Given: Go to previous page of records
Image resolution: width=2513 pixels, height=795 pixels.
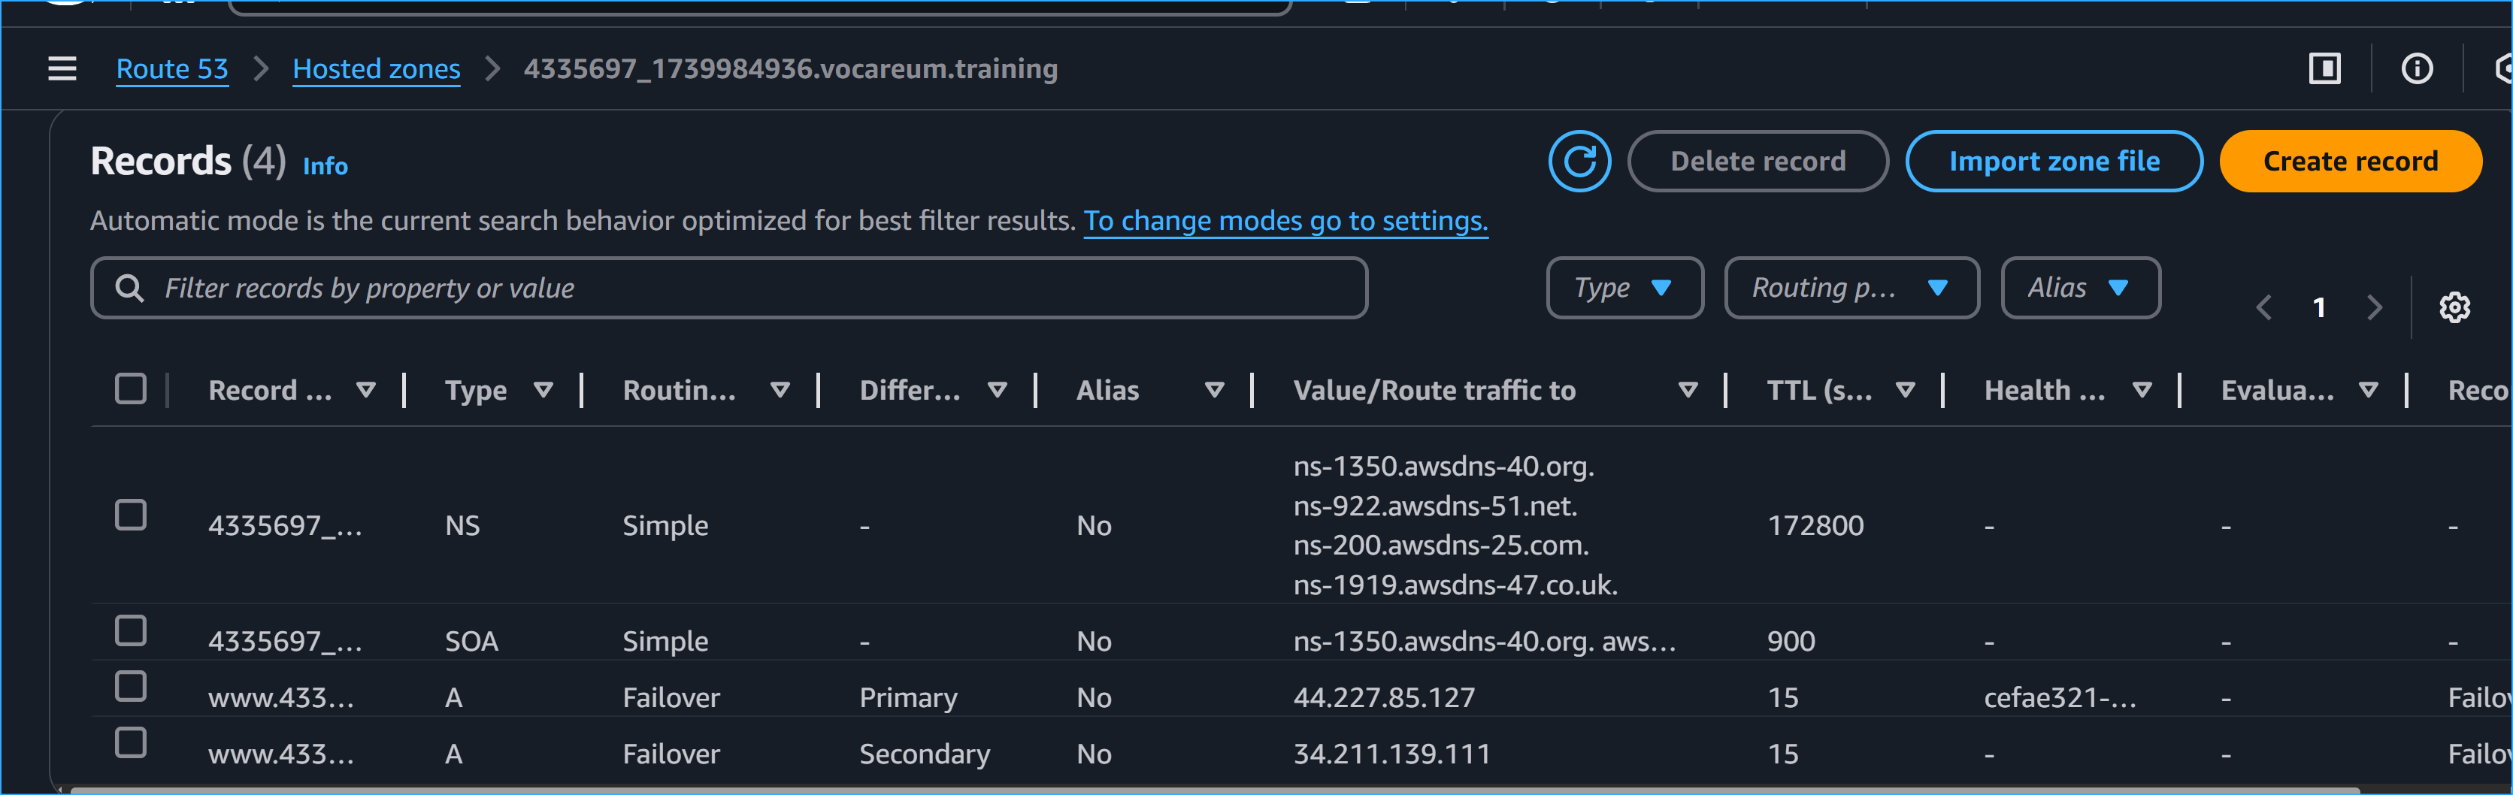Looking at the screenshot, I should click(x=2263, y=307).
